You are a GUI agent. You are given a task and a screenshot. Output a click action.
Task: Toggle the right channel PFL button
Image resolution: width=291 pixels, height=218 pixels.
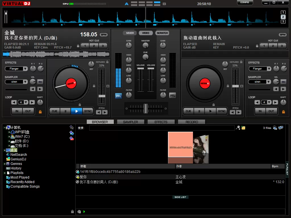click(x=172, y=96)
